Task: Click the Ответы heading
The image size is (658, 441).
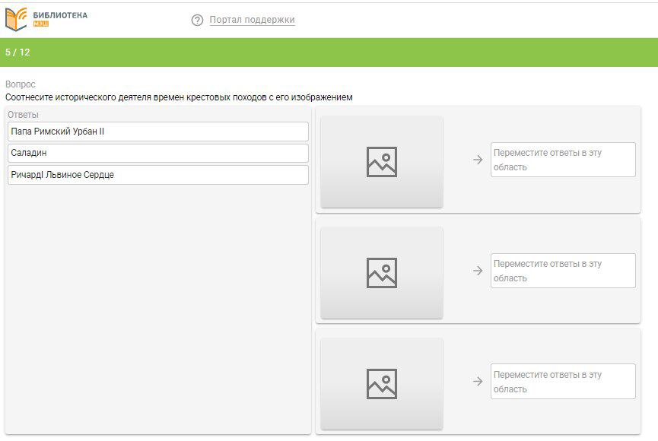Action: 23,115
